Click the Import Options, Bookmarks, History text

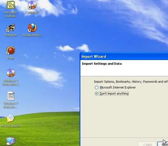click(131, 82)
